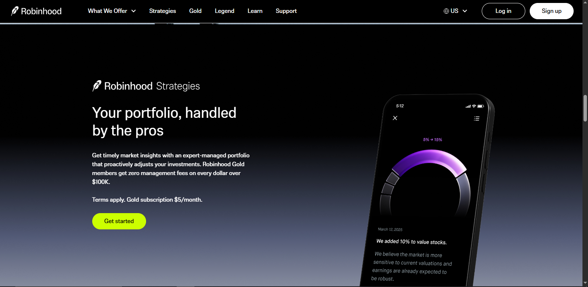Open the What We Offer dropdown
Screen dimensions: 588x287
tap(112, 11)
